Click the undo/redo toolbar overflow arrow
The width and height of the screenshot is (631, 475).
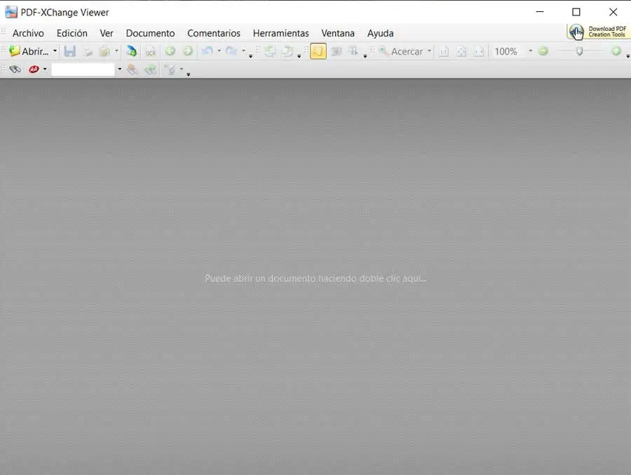click(250, 56)
